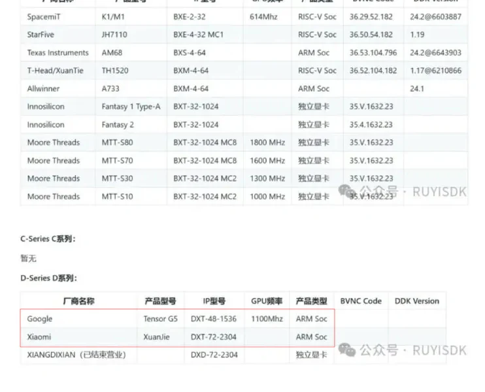Screen dimensions: 485x392
Task: Click the C-Series heading
Action: [x=48, y=238]
